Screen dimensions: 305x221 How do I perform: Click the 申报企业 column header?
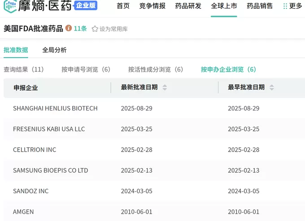26,88
